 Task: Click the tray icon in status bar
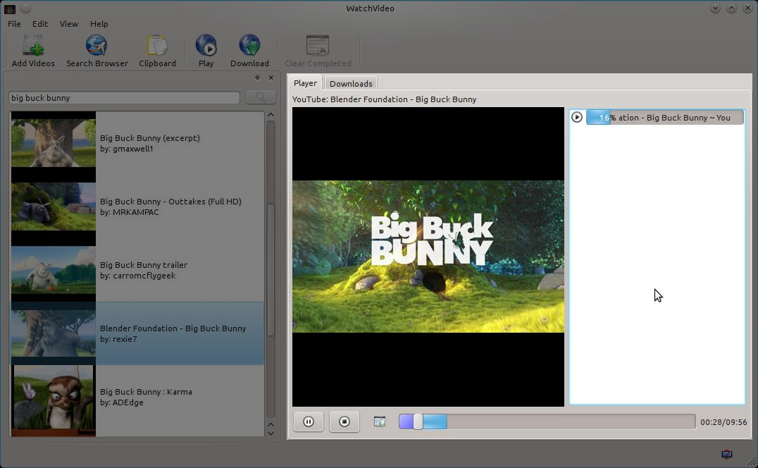coord(726,455)
